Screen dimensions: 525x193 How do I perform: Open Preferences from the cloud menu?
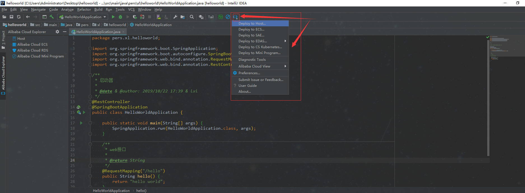tap(260, 73)
